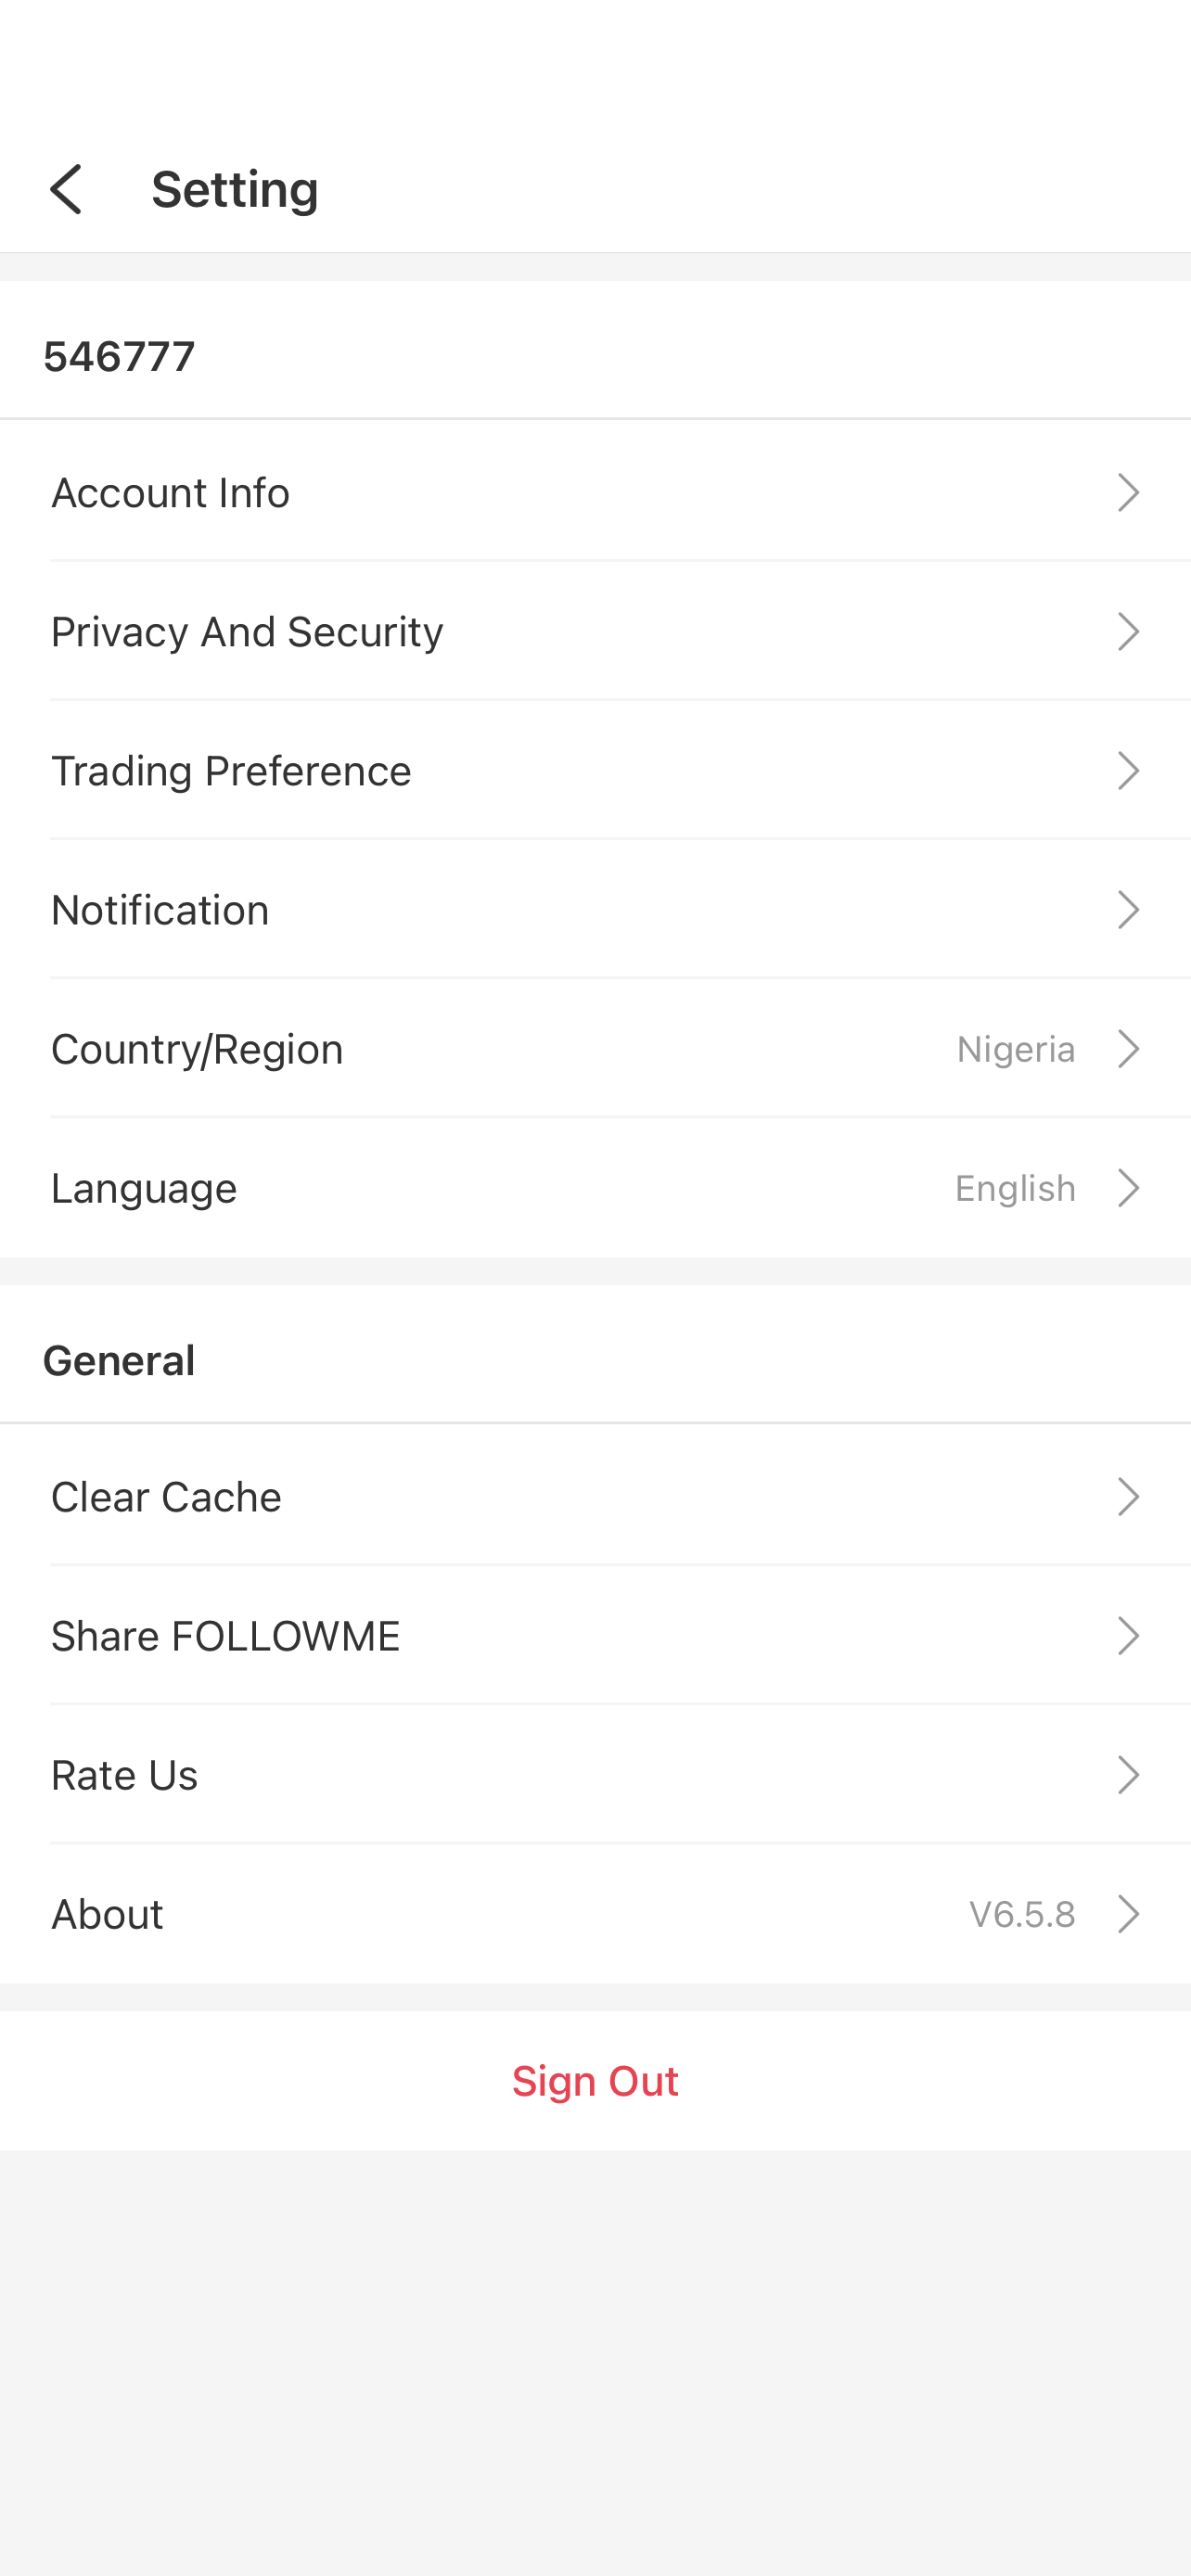The image size is (1191, 2576).
Task: Tap the chevron beside Share FOLLOWME
Action: pos(1128,1635)
